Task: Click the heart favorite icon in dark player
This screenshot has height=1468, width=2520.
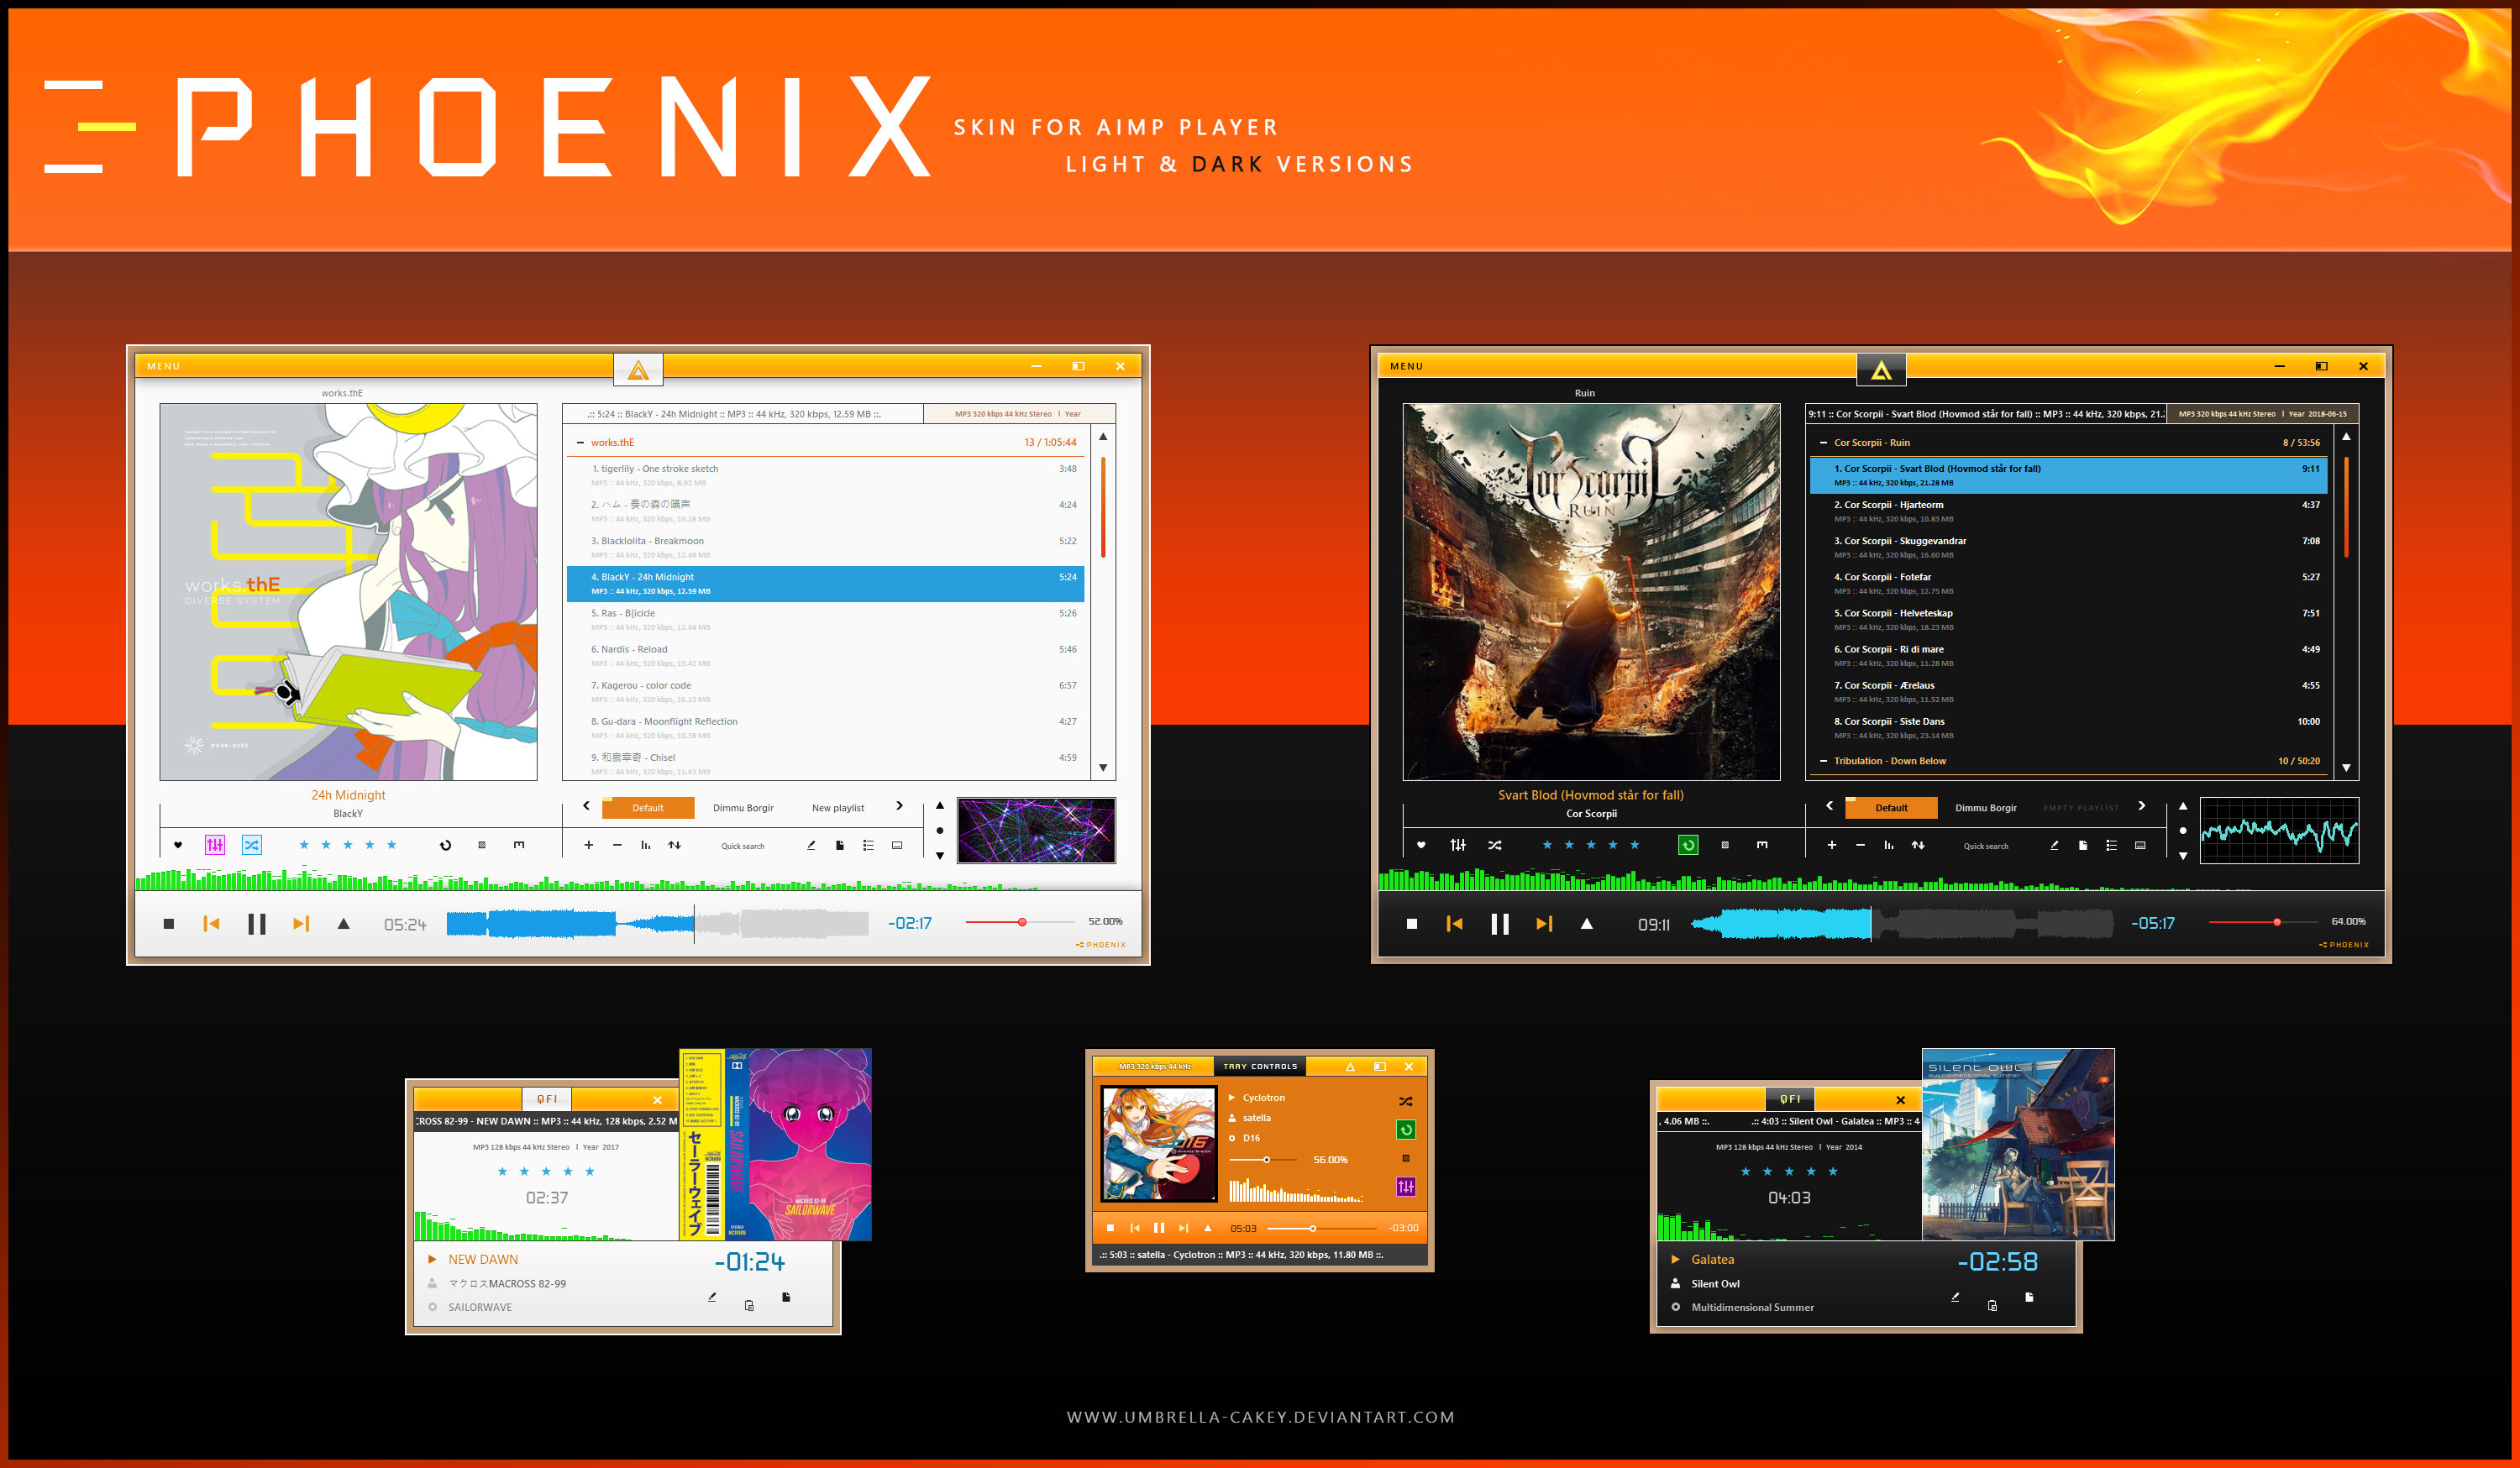Action: [1421, 846]
